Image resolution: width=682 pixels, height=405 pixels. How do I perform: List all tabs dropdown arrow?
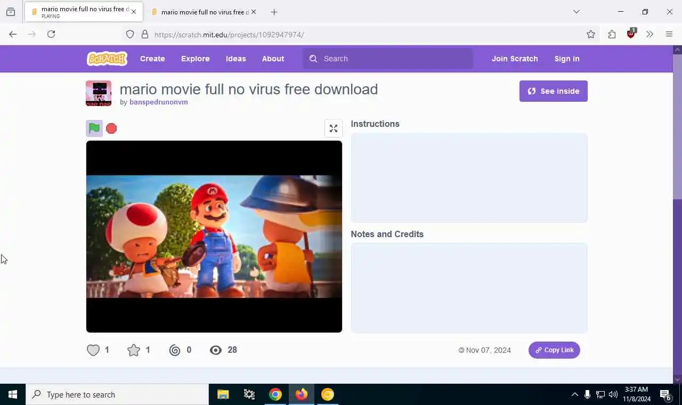pyautogui.click(x=577, y=12)
